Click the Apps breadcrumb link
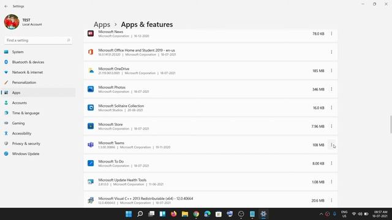The width and height of the screenshot is (392, 220). 102,24
